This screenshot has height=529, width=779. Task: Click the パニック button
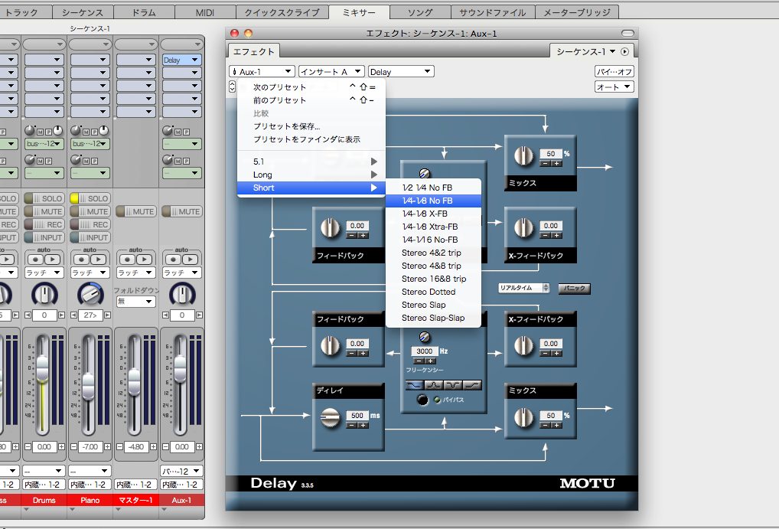coord(575,289)
